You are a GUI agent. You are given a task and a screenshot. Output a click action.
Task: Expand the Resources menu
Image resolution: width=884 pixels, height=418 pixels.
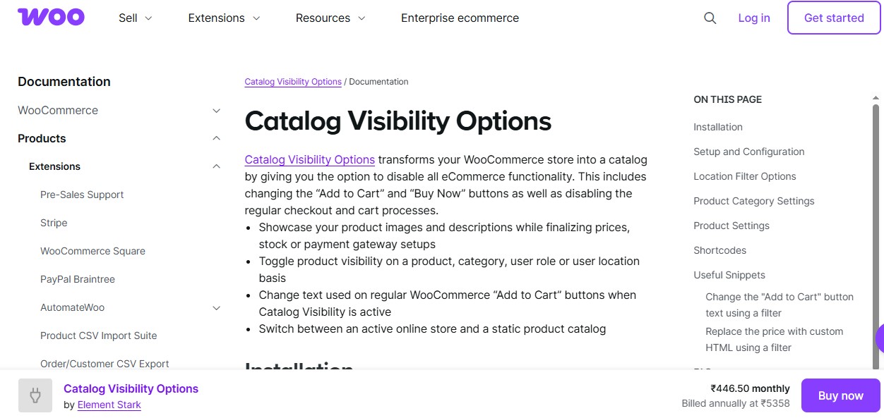pos(330,18)
